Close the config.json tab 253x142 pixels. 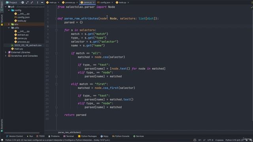[x=112, y=2]
